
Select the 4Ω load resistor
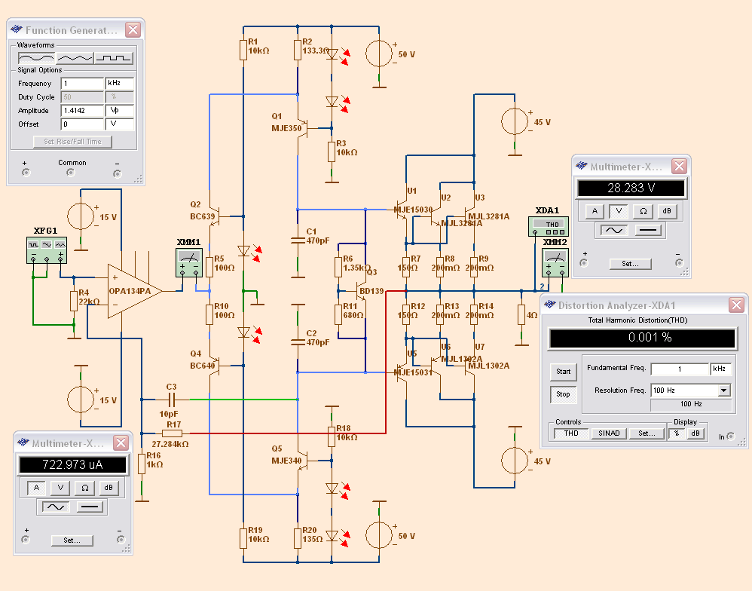(x=521, y=314)
